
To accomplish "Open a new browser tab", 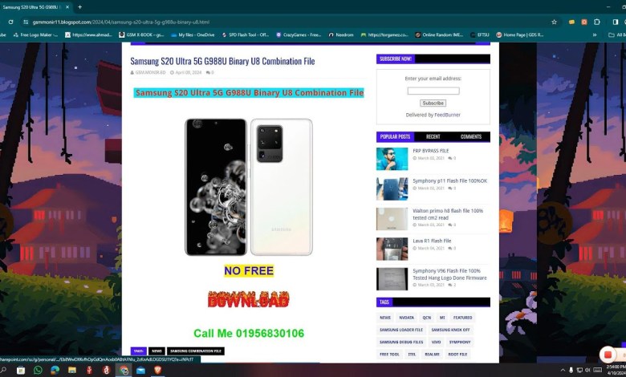I will click(x=79, y=6).
